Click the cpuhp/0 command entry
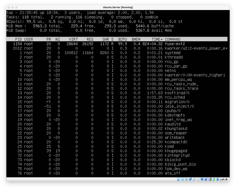Viewport: 236px width, 189px height. point(172,111)
